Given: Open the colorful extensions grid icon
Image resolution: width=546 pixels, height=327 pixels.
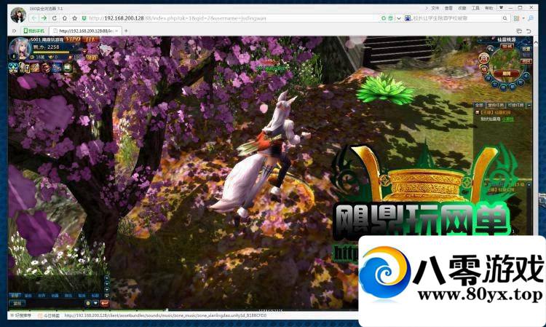Looking at the screenshot, I should (x=517, y=18).
